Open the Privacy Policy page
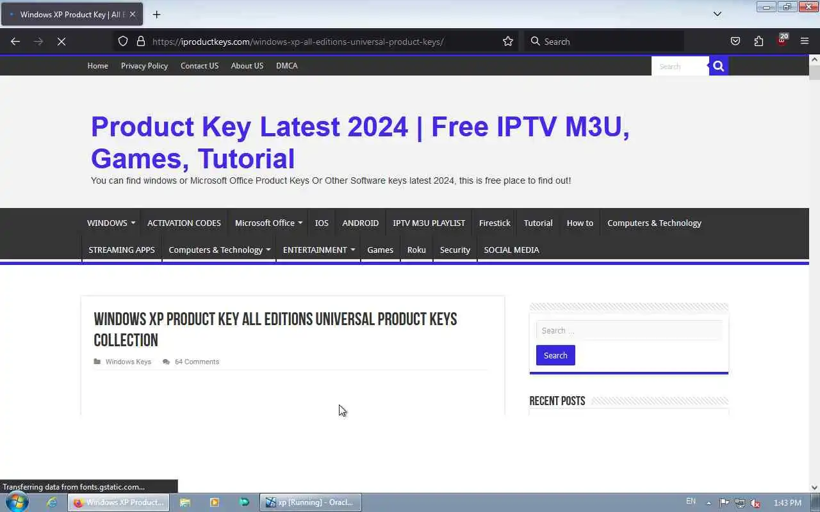This screenshot has width=820, height=512. 144,65
